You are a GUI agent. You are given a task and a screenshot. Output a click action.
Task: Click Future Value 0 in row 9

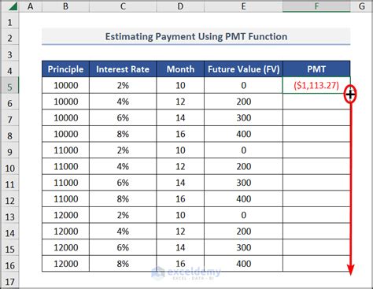tap(243, 150)
